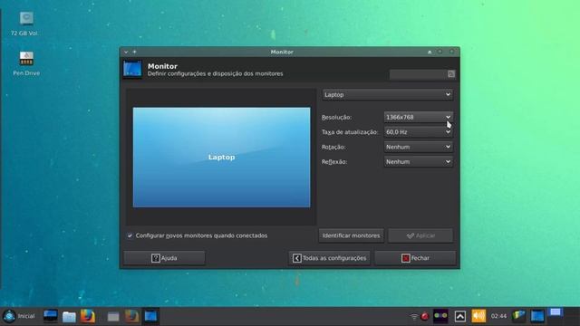The width and height of the screenshot is (580, 326).
Task: Click the up-arrow tray icon
Action: (x=459, y=316)
